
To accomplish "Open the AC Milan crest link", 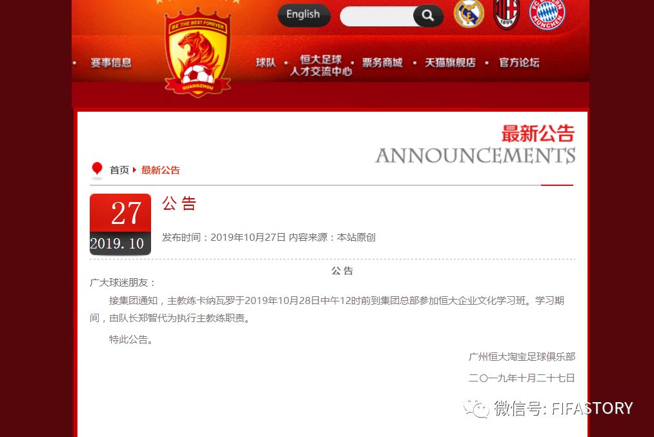I will 506,14.
